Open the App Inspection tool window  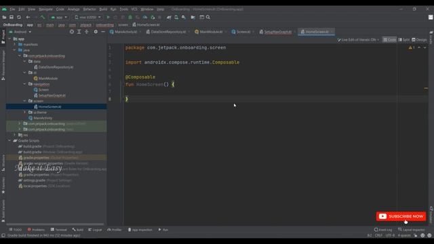click(x=140, y=230)
